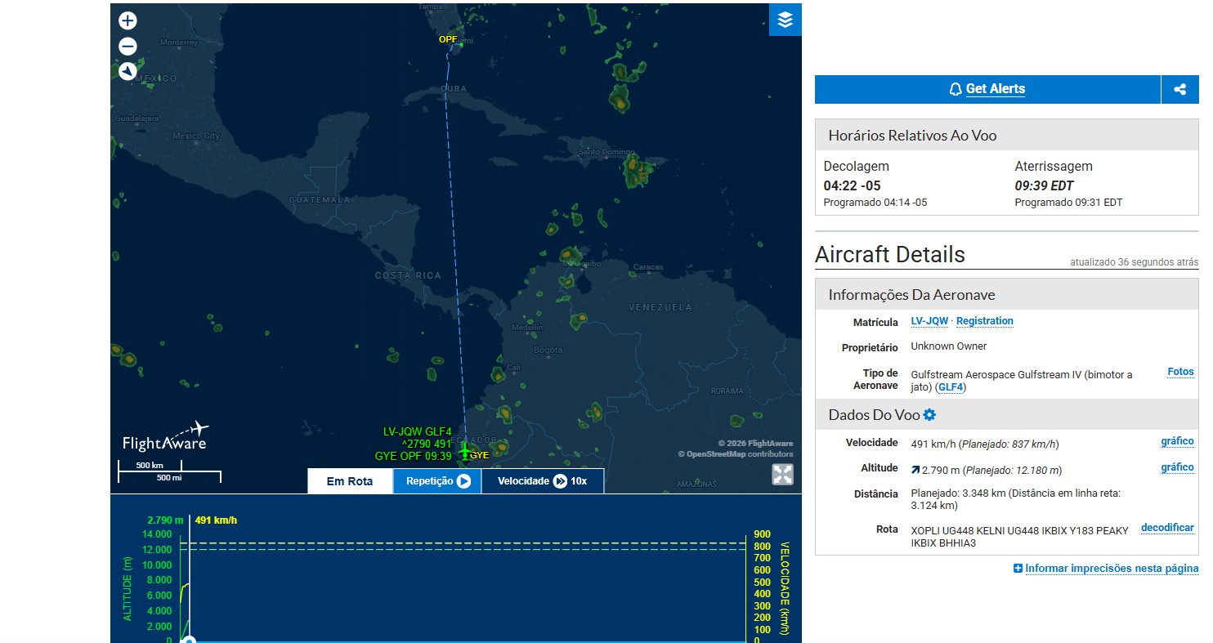Image resolution: width=1213 pixels, height=643 pixels.
Task: Click Informar imprecisões nesta página
Action: (x=1112, y=569)
